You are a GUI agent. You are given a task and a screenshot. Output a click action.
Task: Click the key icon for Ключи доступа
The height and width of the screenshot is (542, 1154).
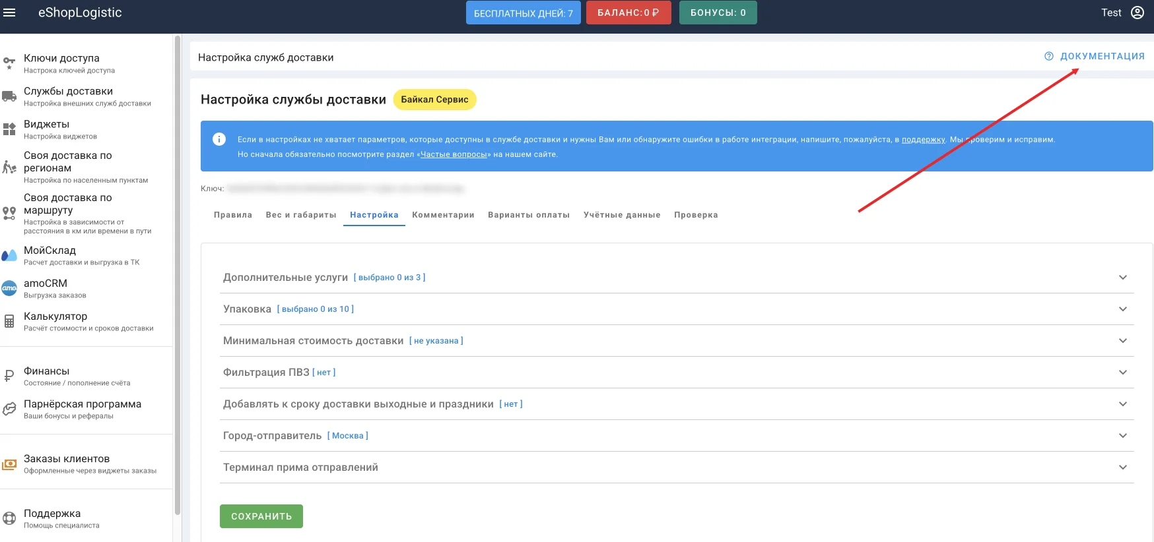(9, 63)
